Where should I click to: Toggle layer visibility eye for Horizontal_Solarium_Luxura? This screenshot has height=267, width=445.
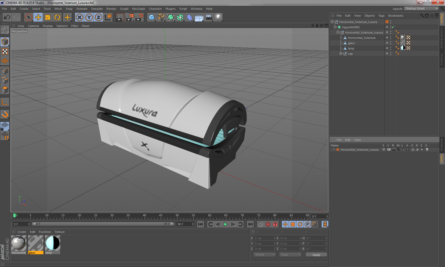(389, 149)
